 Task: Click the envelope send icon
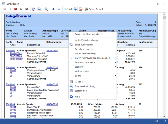(34, 9)
